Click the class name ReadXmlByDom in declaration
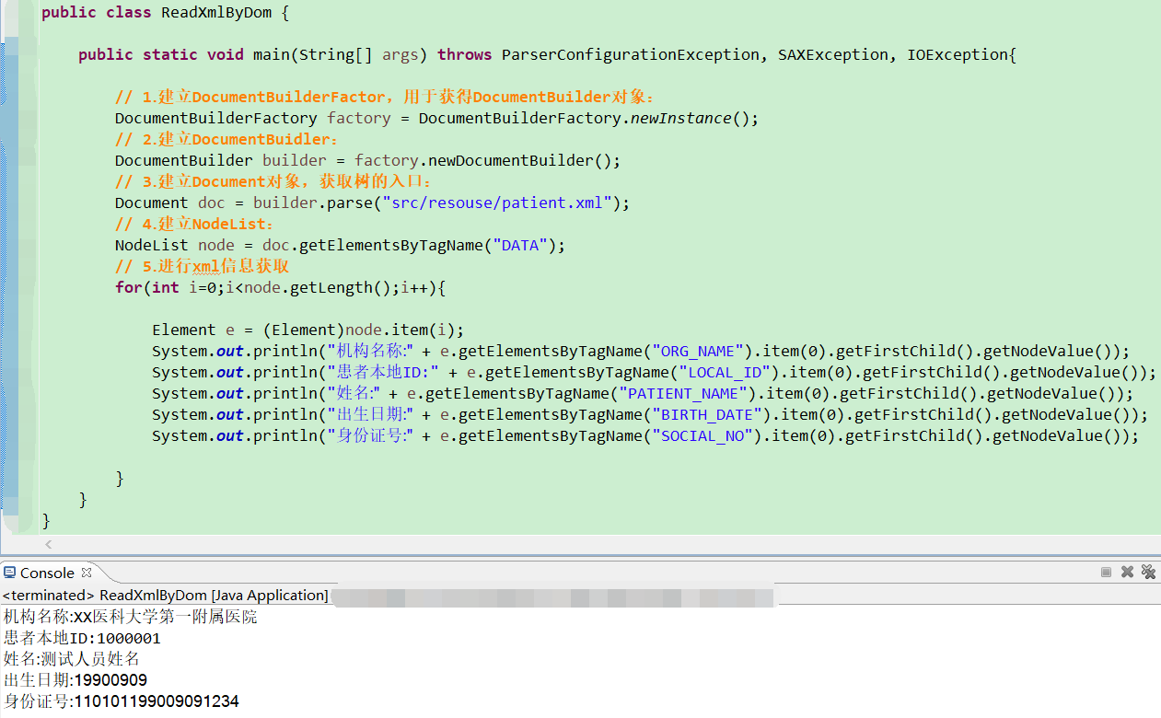1161x718 pixels. (x=215, y=13)
